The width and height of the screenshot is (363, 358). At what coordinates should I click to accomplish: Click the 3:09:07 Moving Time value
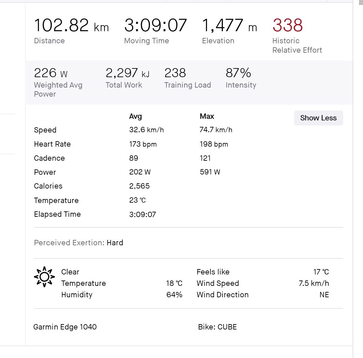pyautogui.click(x=155, y=25)
